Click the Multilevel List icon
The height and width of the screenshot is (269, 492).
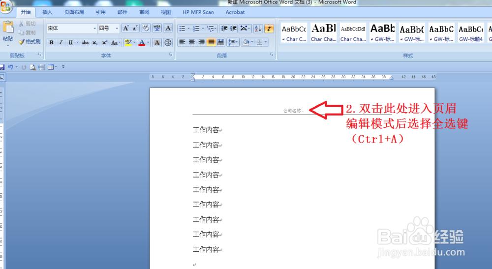[x=211, y=29]
